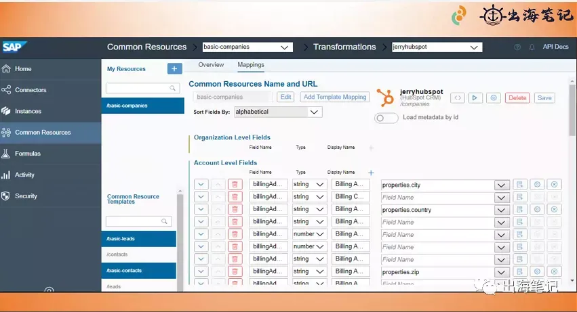
Task: Remove the properties.city mapping
Action: point(554,185)
